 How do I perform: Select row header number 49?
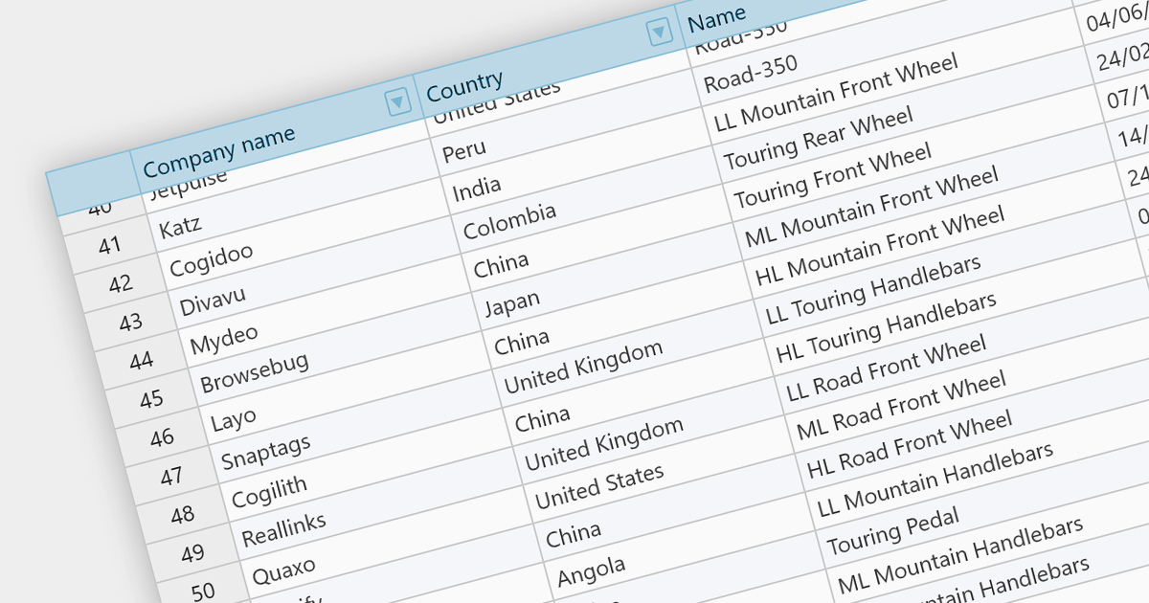click(192, 553)
